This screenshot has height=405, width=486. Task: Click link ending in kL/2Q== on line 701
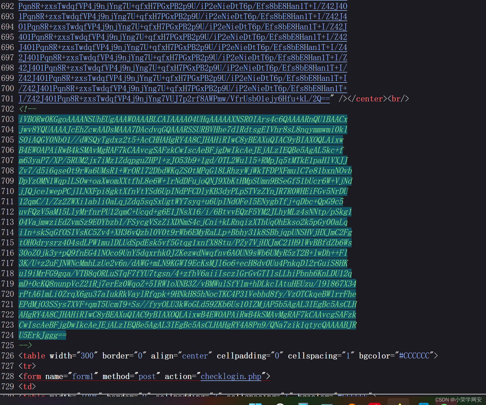[x=174, y=98]
